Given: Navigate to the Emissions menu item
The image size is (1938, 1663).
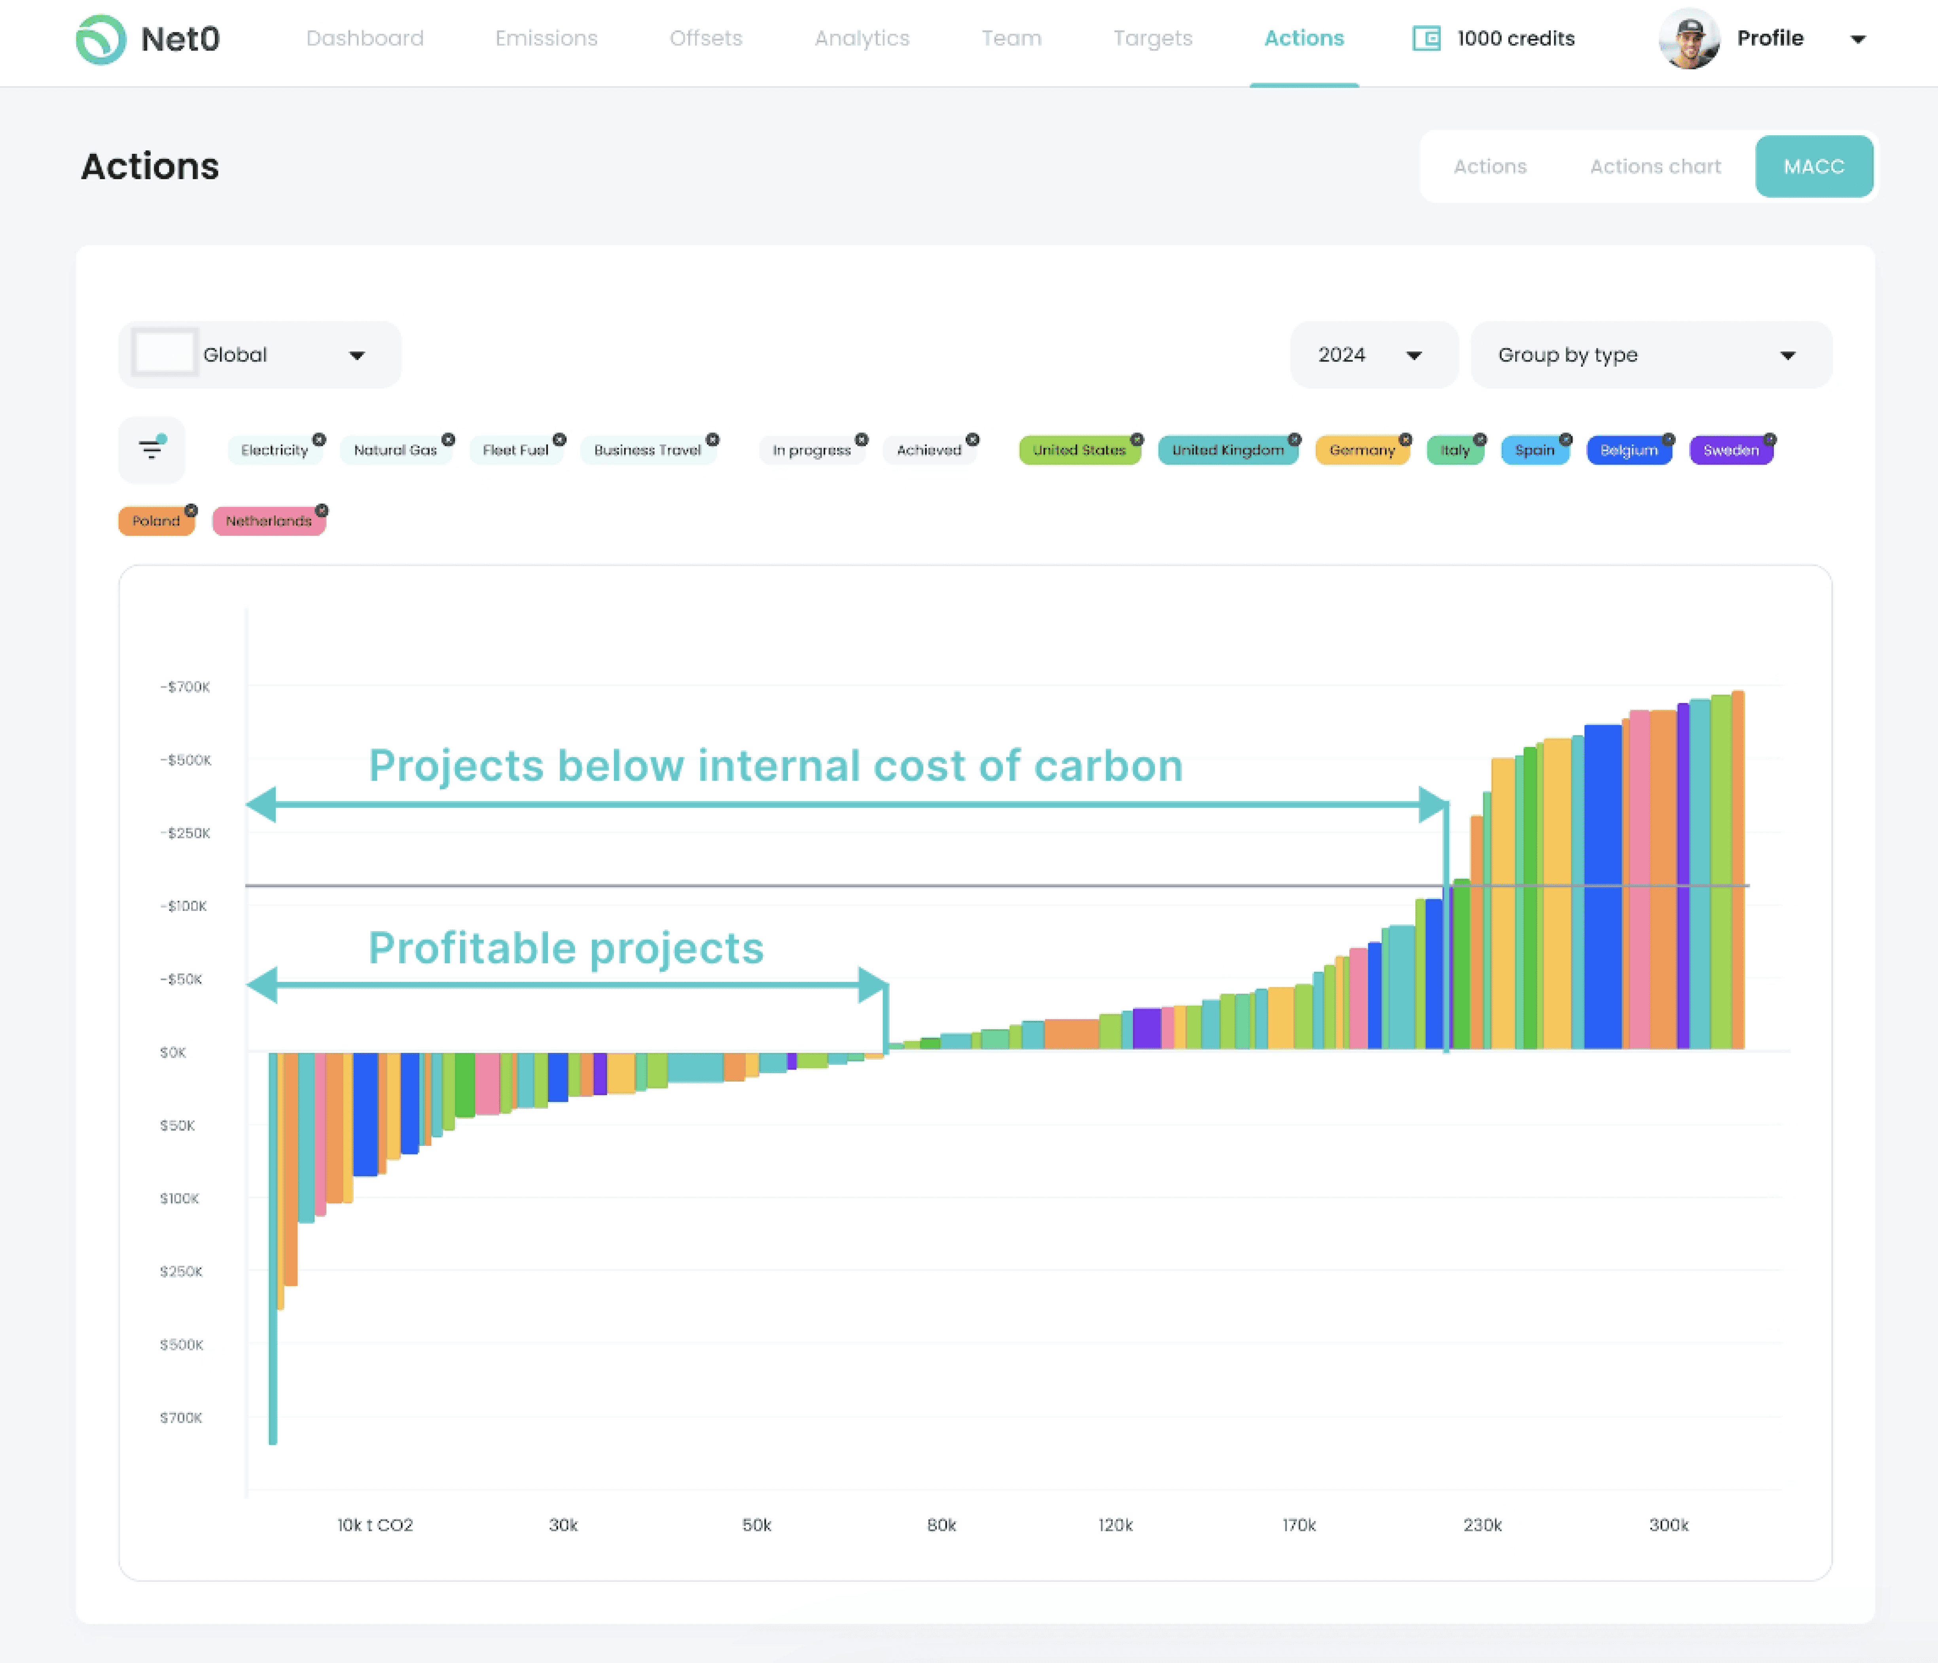Looking at the screenshot, I should [x=546, y=38].
